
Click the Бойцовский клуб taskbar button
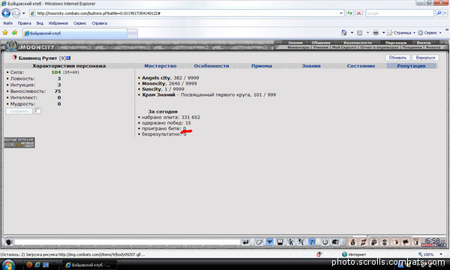89,265
